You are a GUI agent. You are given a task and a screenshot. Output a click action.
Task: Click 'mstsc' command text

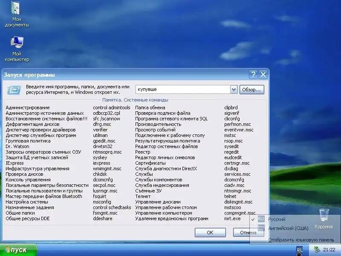(x=230, y=135)
